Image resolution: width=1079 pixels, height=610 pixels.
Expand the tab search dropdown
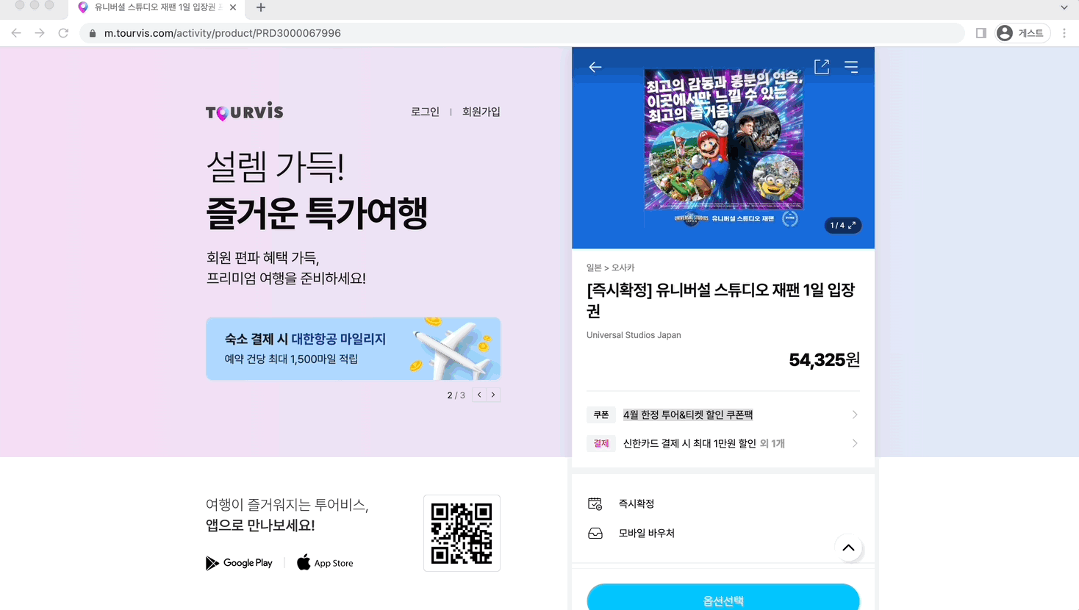tap(1064, 7)
